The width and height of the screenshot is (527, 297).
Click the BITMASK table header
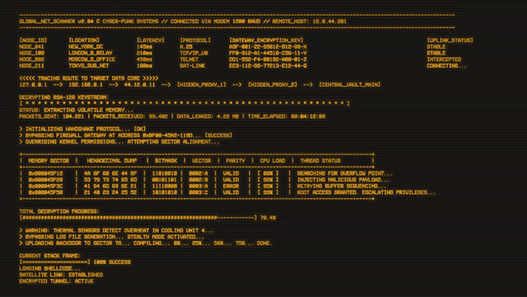pyautogui.click(x=166, y=160)
